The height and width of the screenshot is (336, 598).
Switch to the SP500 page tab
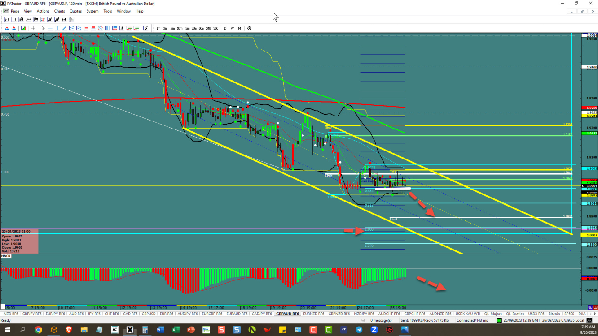(x=569, y=314)
